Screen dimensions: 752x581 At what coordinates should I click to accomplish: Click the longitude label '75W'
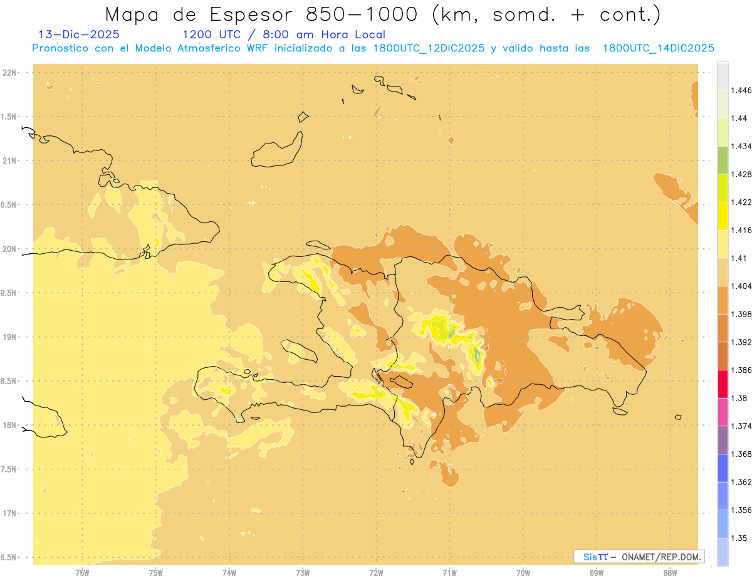point(156,573)
